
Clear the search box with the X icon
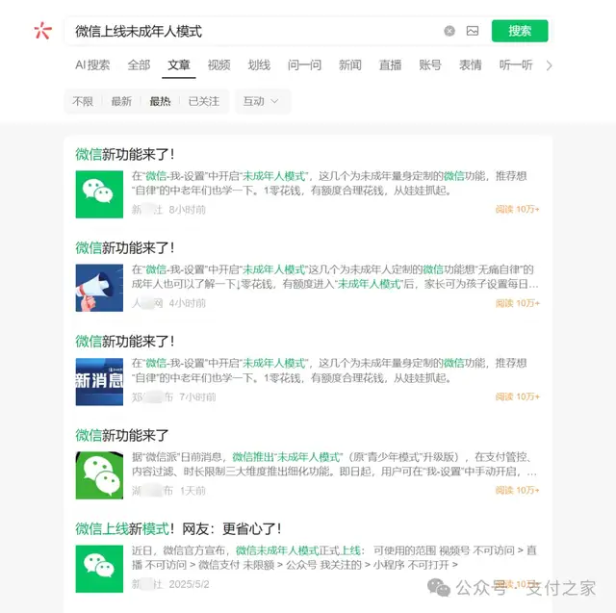click(449, 31)
